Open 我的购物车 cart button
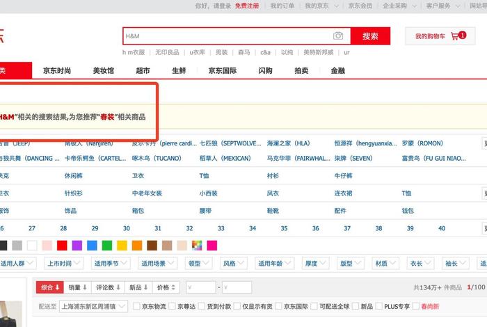The height and width of the screenshot is (327, 487). pyautogui.click(x=440, y=36)
